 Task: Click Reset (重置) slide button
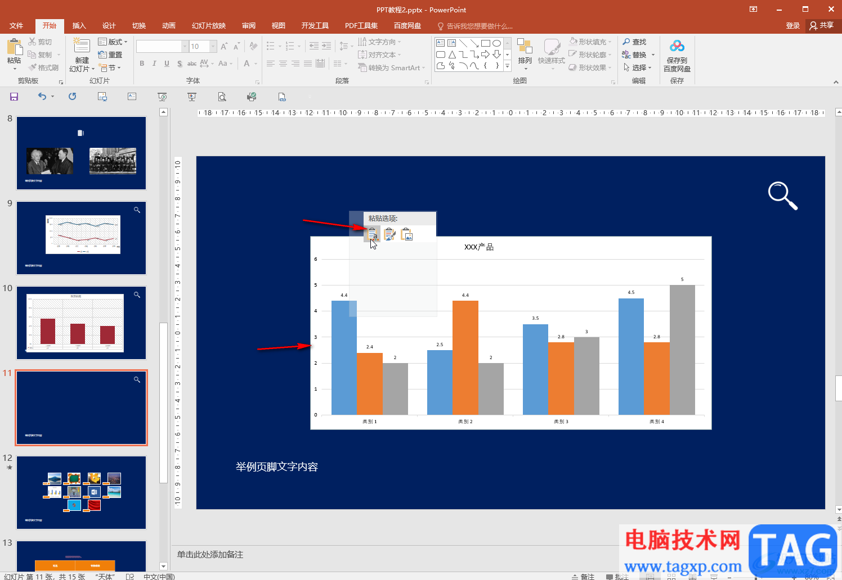pos(110,55)
